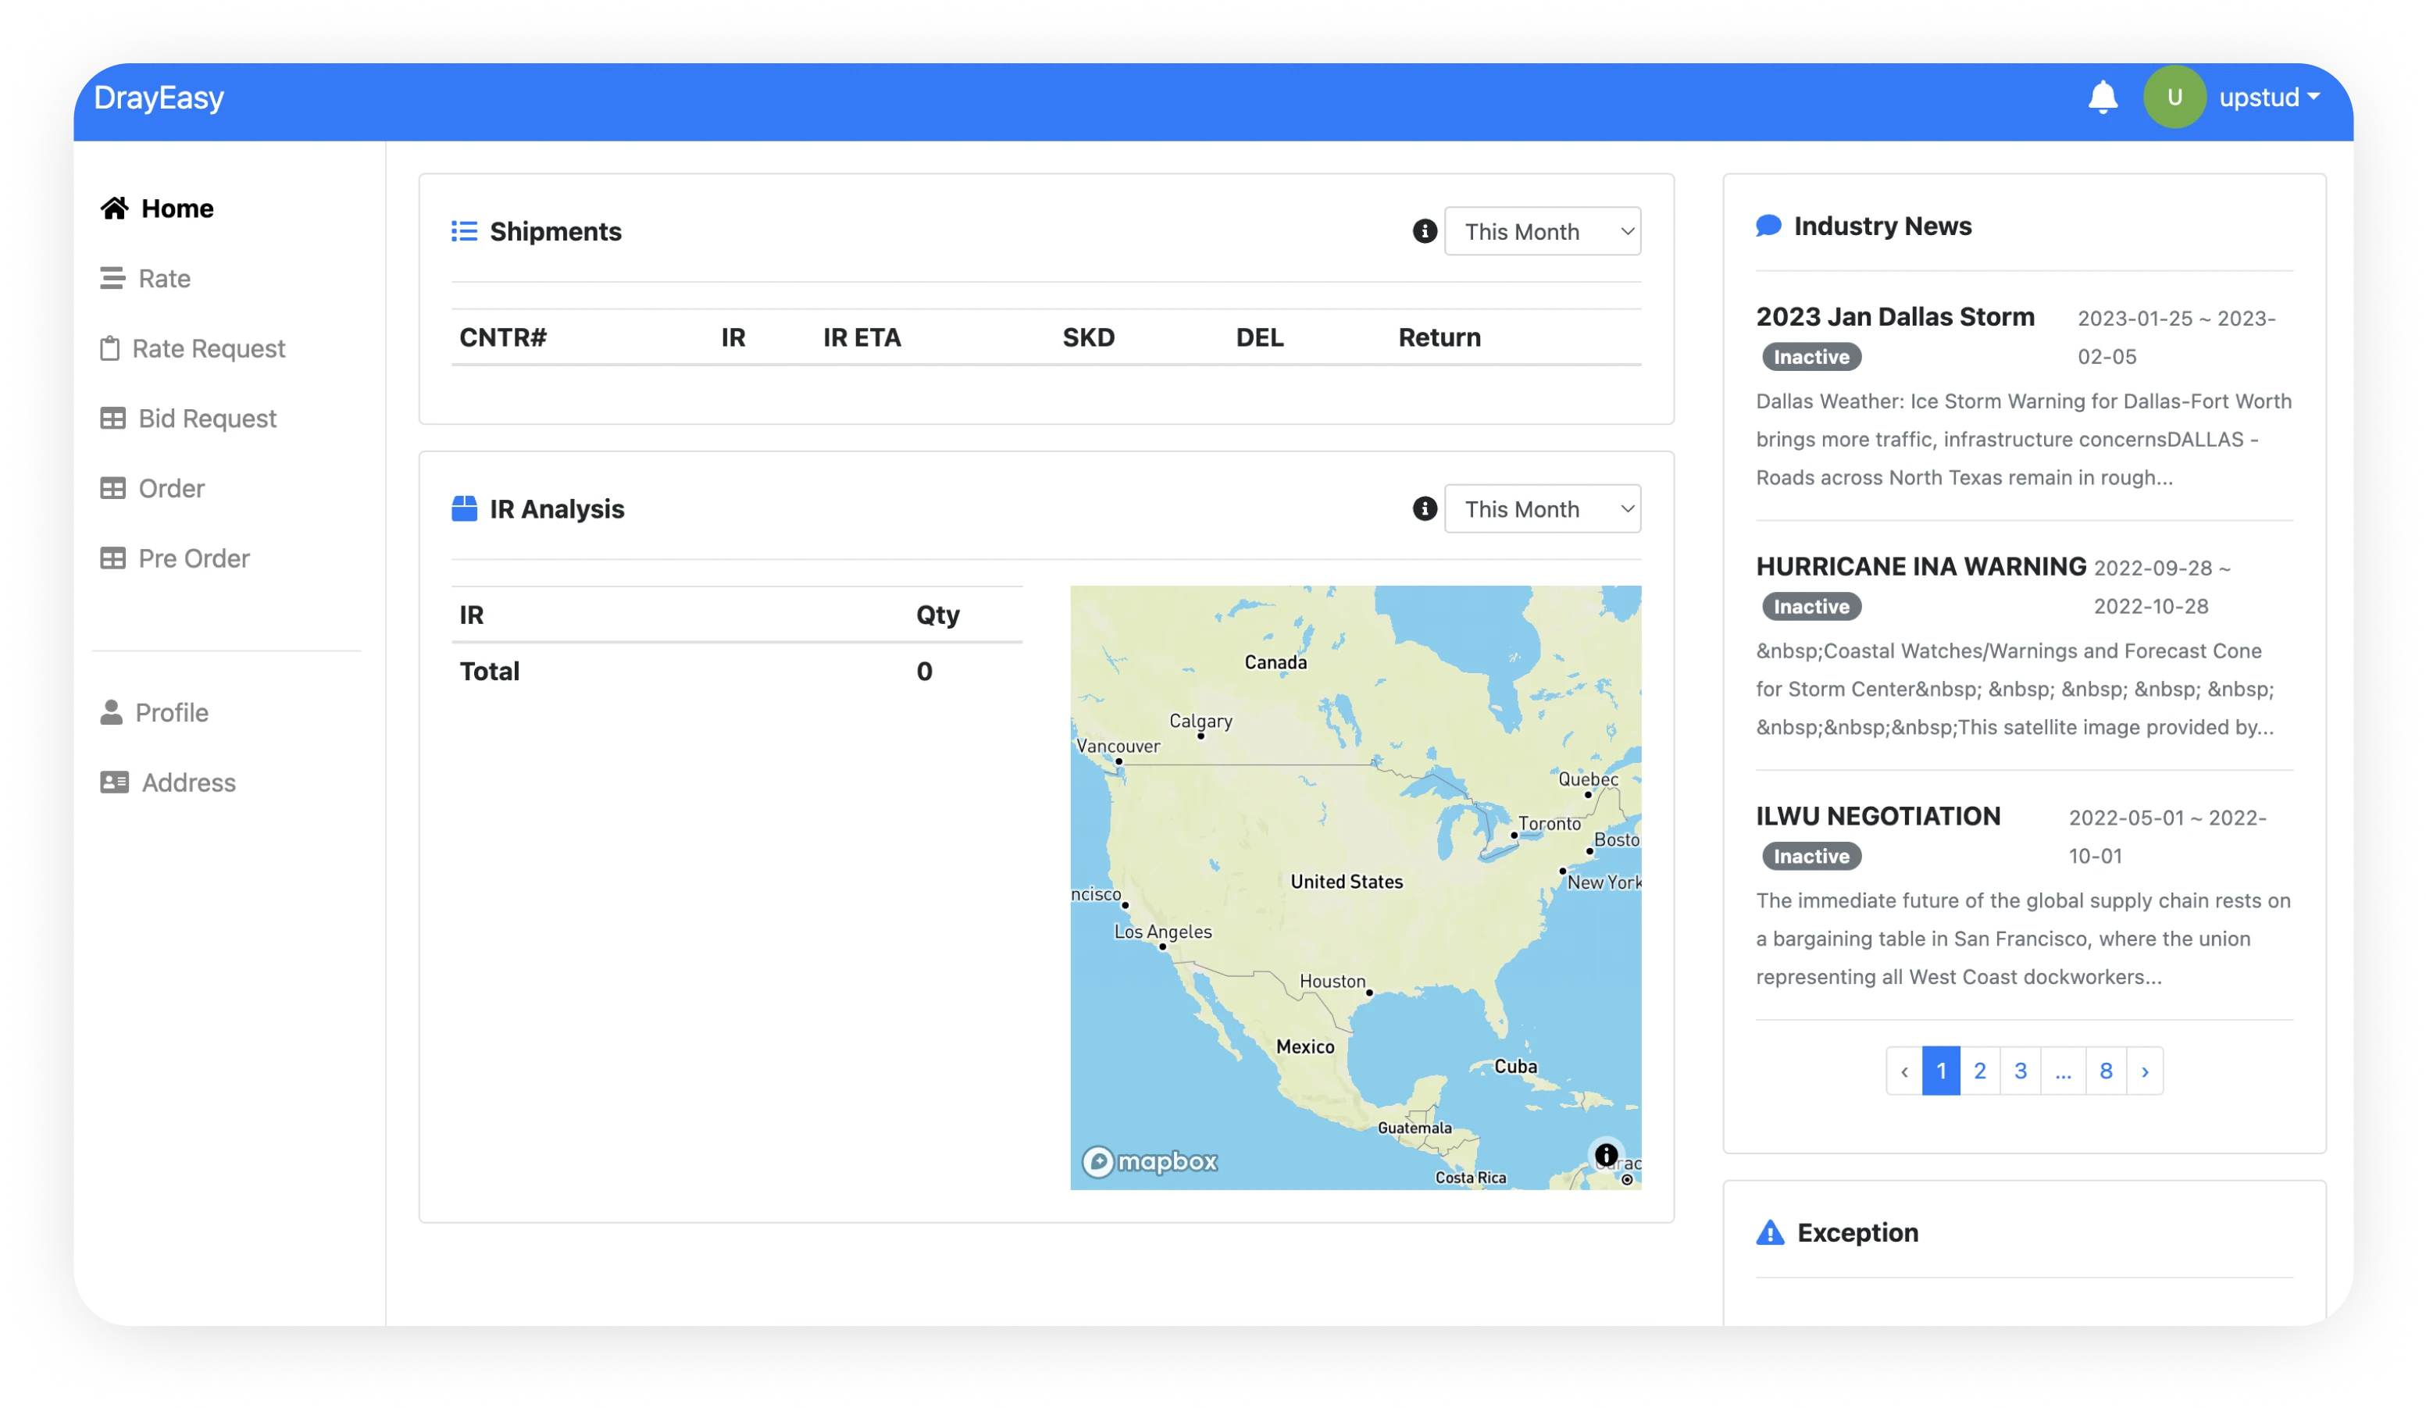Image resolution: width=2426 pixels, height=1408 pixels.
Task: Open the Profile page
Action: coord(154,712)
